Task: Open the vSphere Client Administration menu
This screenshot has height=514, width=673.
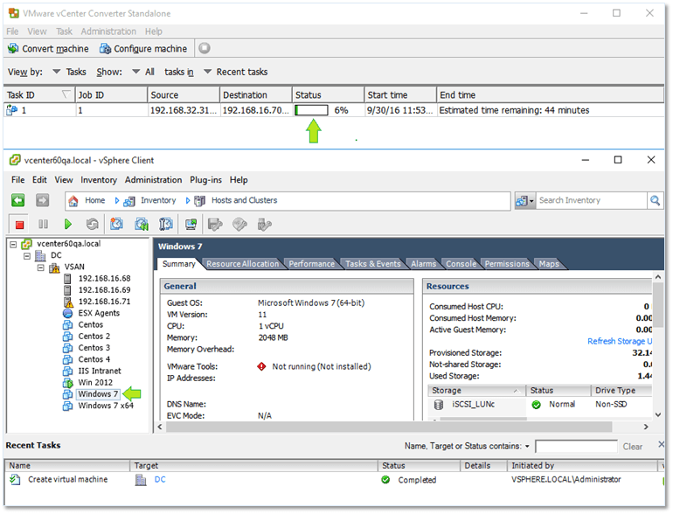Action: tap(153, 180)
